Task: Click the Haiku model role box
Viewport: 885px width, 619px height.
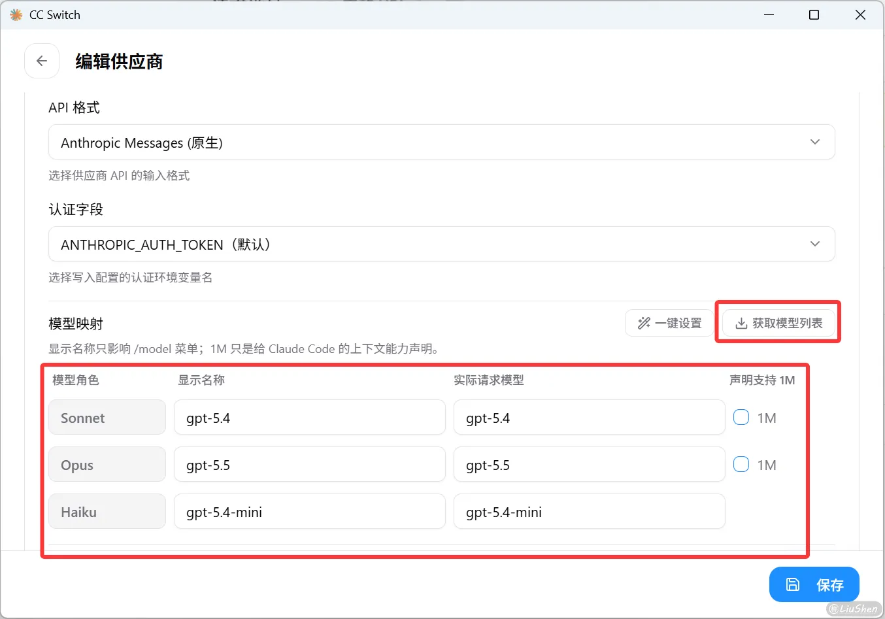Action: tap(107, 511)
